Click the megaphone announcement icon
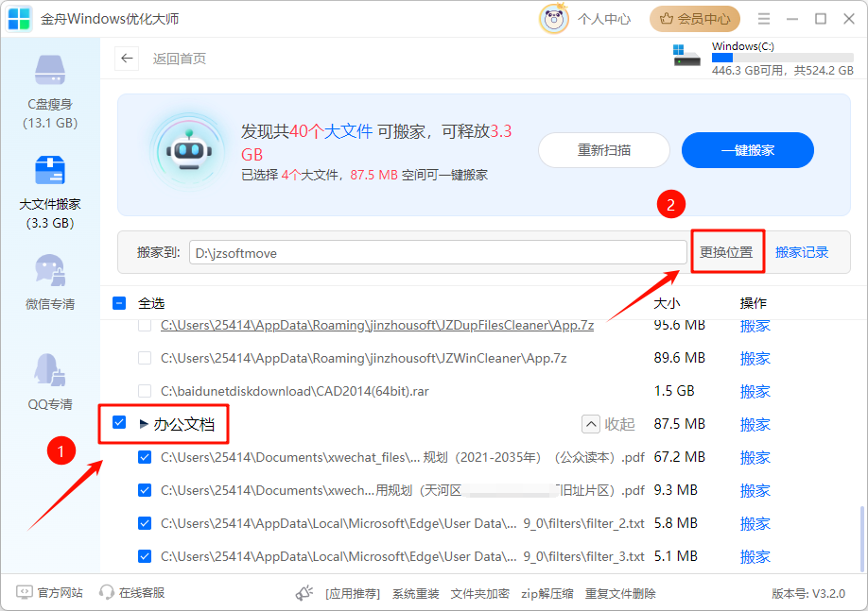This screenshot has width=868, height=611. click(x=304, y=593)
